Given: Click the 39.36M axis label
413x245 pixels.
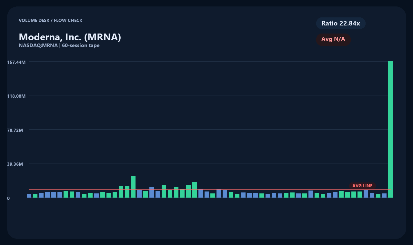Looking at the screenshot, I should click(x=15, y=164).
